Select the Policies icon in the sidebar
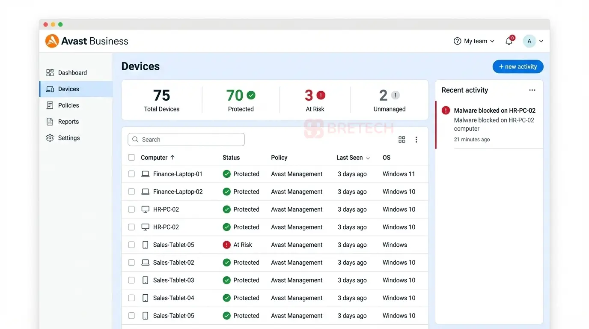The width and height of the screenshot is (589, 329). [x=49, y=105]
